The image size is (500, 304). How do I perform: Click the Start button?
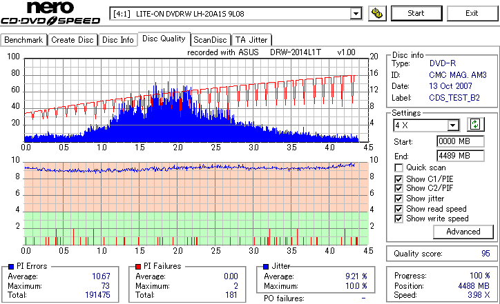pos(416,13)
